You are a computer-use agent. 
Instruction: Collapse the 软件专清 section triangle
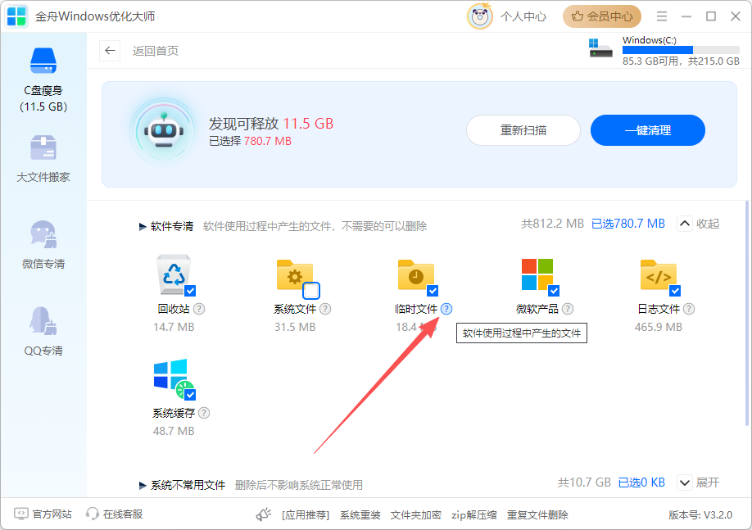click(x=143, y=226)
